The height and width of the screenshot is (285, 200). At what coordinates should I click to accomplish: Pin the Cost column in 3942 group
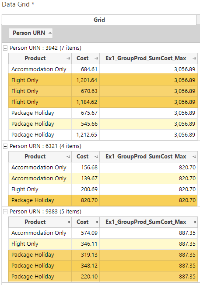(x=96, y=58)
